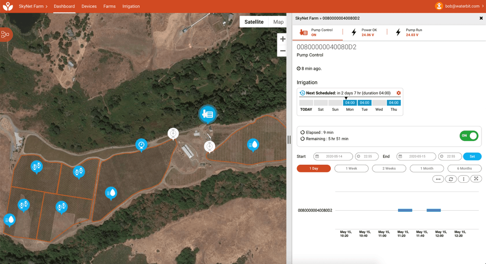Click Thursday's 04:00 schedule block
The height and width of the screenshot is (264, 486).
point(394,103)
